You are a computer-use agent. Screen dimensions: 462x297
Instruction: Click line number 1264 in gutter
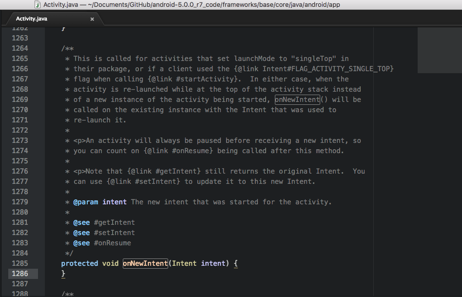click(20, 48)
